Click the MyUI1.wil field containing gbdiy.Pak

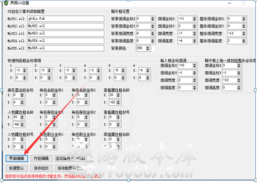[65, 19]
